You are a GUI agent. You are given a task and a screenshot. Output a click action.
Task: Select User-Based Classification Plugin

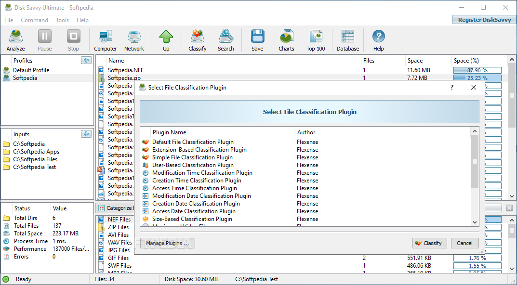point(305,165)
